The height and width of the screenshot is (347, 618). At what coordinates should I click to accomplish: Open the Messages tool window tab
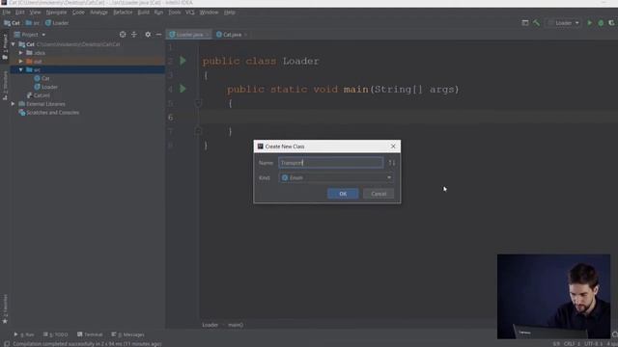coord(127,334)
